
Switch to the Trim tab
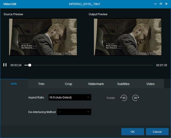tap(41, 84)
